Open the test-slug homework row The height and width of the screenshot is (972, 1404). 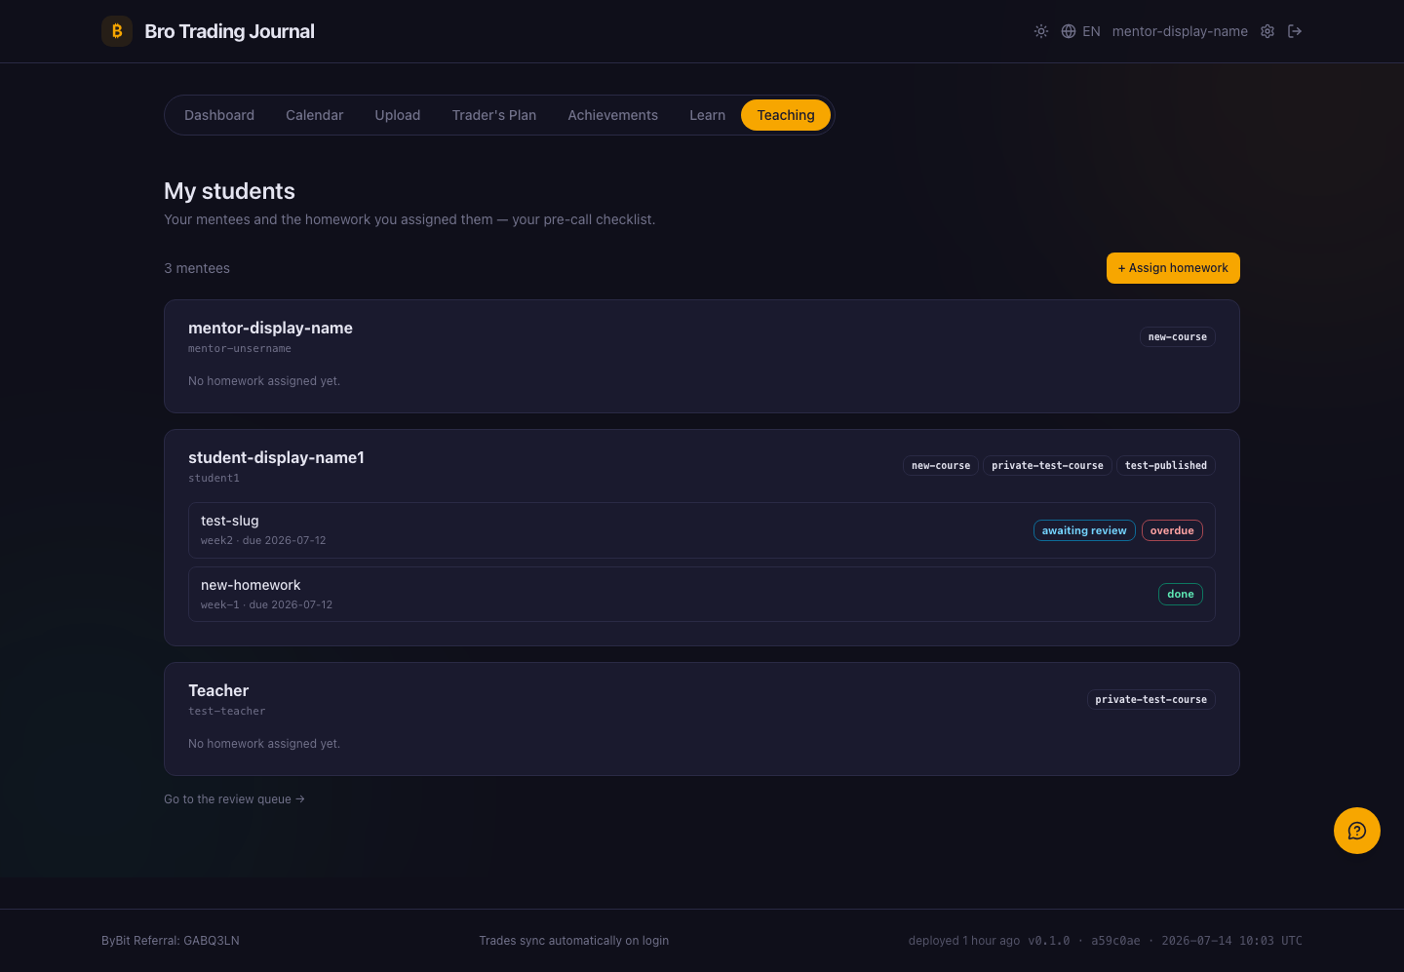click(702, 530)
